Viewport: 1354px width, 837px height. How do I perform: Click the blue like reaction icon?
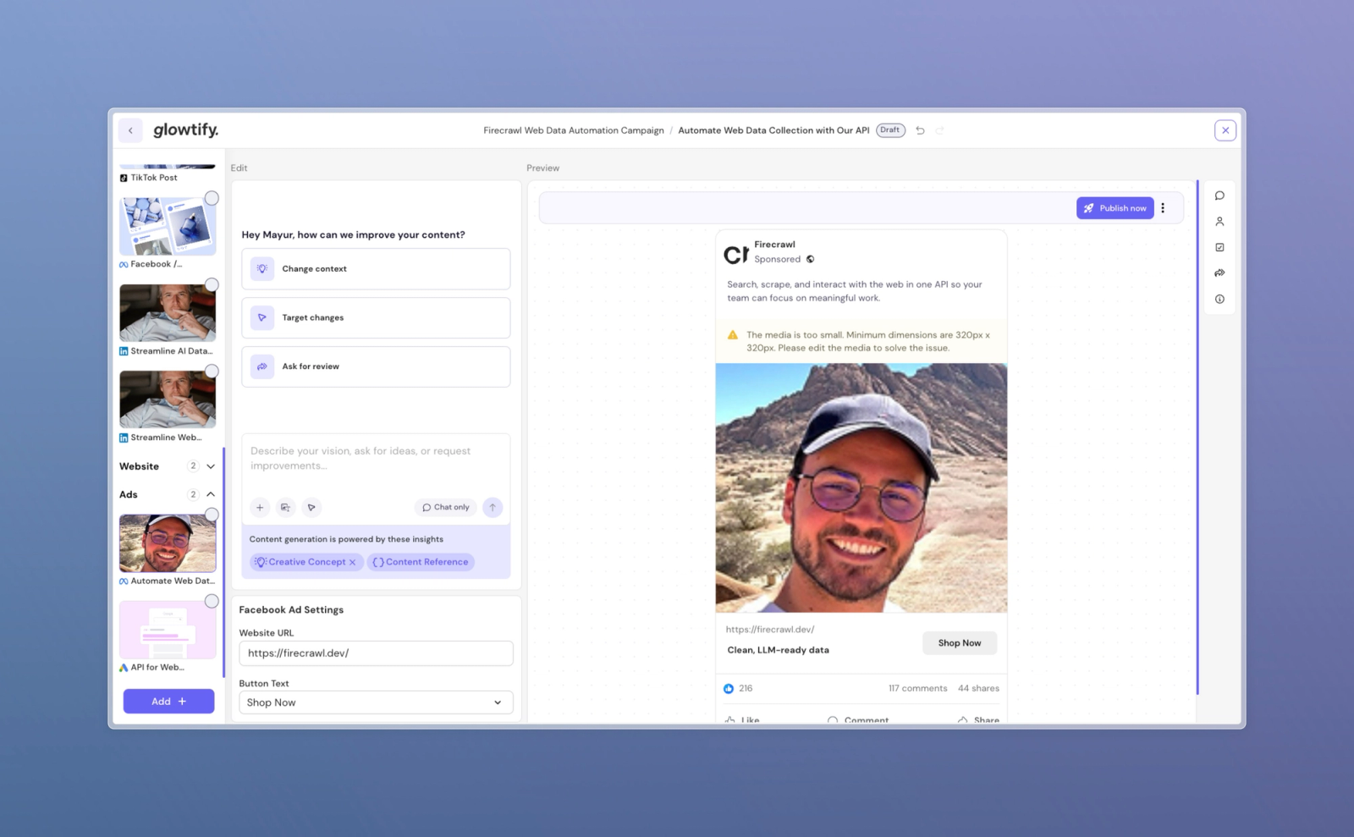tap(729, 689)
